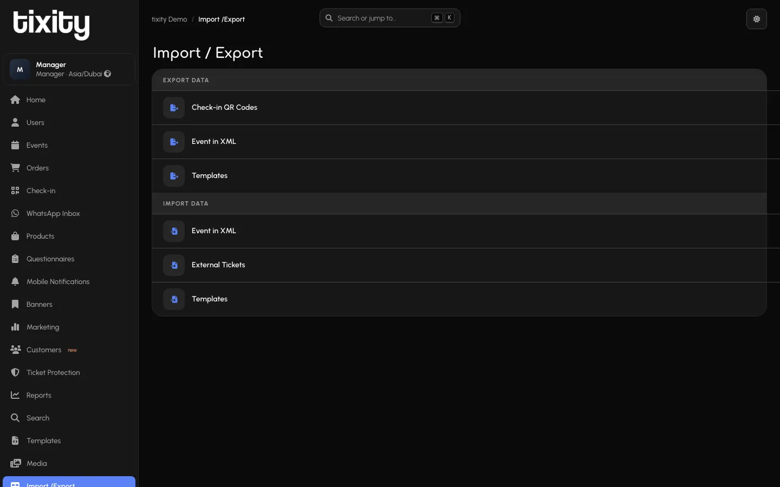Image resolution: width=780 pixels, height=487 pixels.
Task: Click the Mobile Notifications bell icon
Action: point(15,282)
